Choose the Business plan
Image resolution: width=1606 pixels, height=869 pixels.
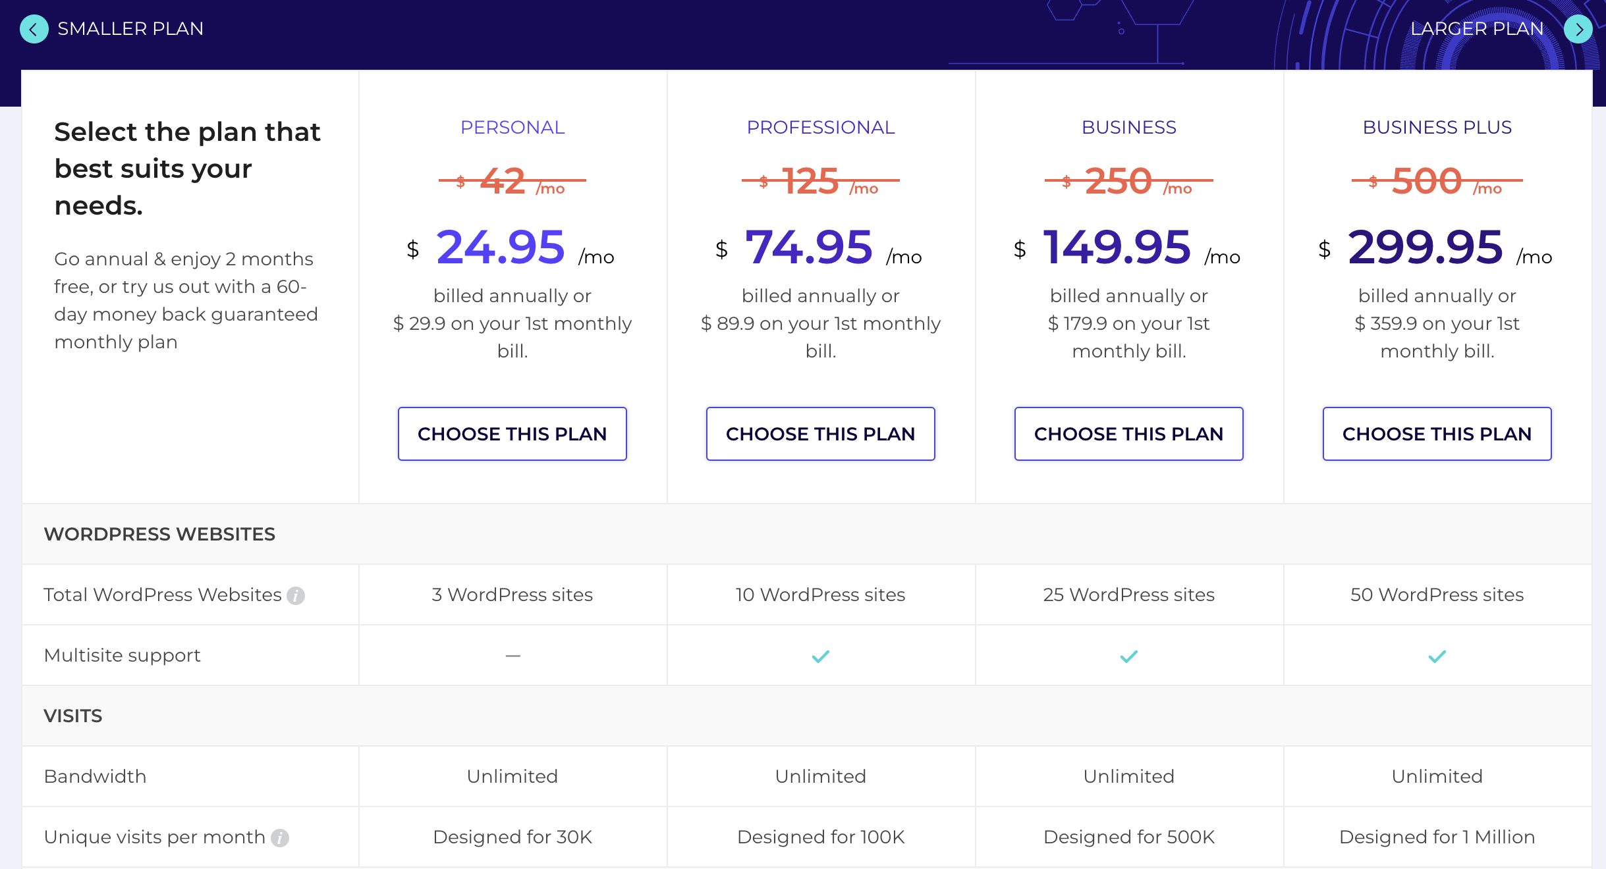[x=1128, y=434]
